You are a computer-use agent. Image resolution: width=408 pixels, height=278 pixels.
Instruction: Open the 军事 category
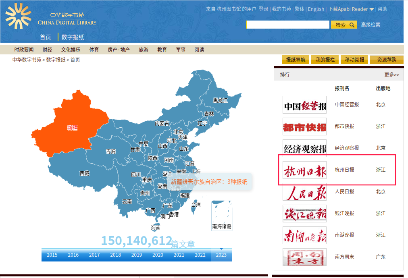pos(181,50)
